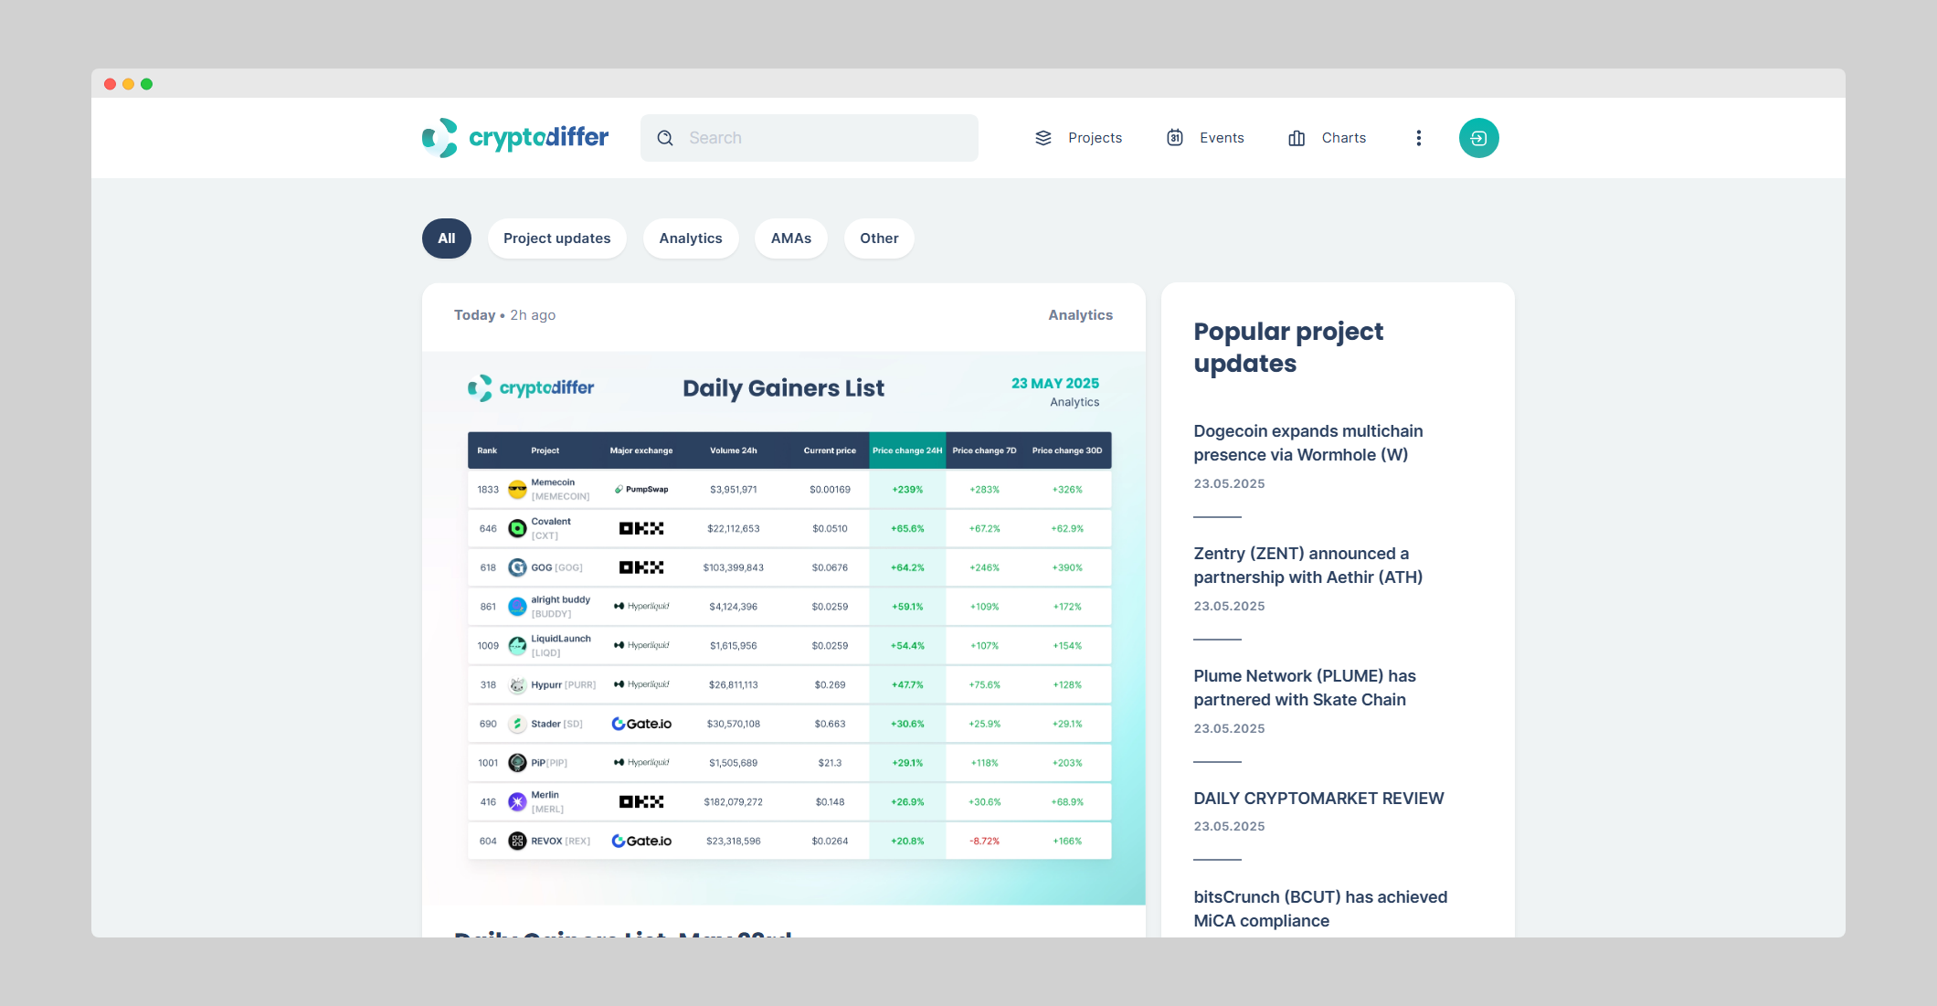
Task: Click the Analytics tag on the post
Action: (1080, 315)
